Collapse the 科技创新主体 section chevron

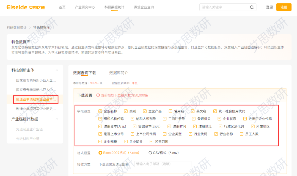point(57,70)
